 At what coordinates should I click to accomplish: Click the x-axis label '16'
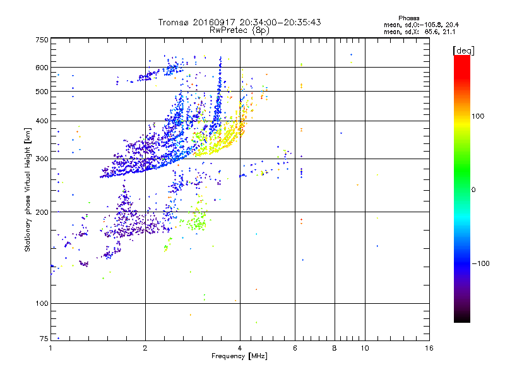(429, 348)
